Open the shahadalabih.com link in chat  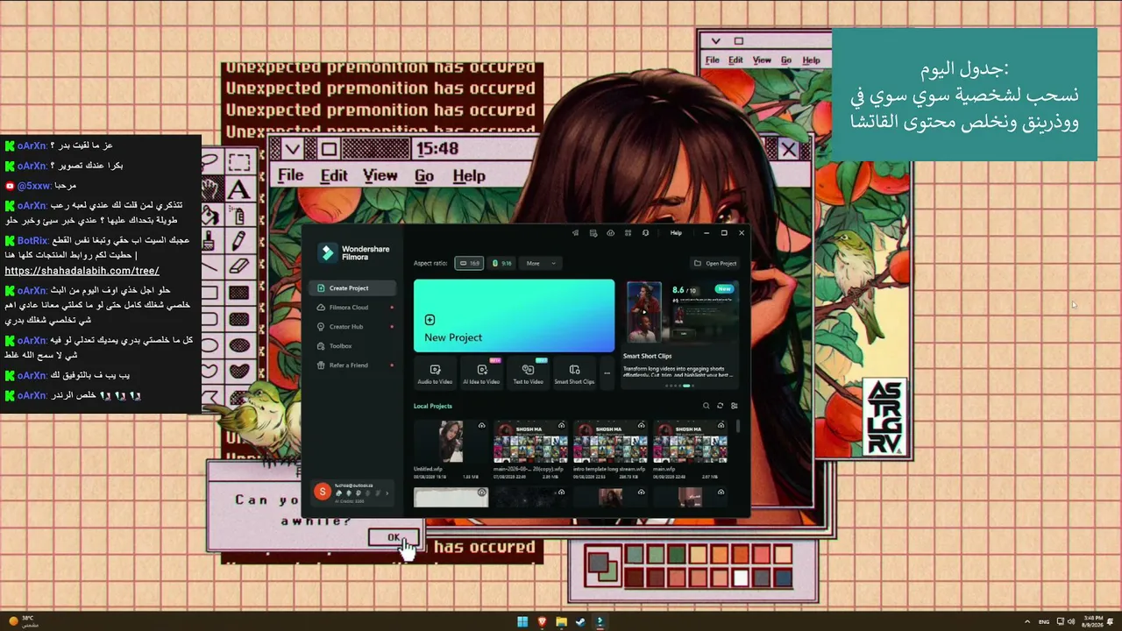(x=82, y=272)
